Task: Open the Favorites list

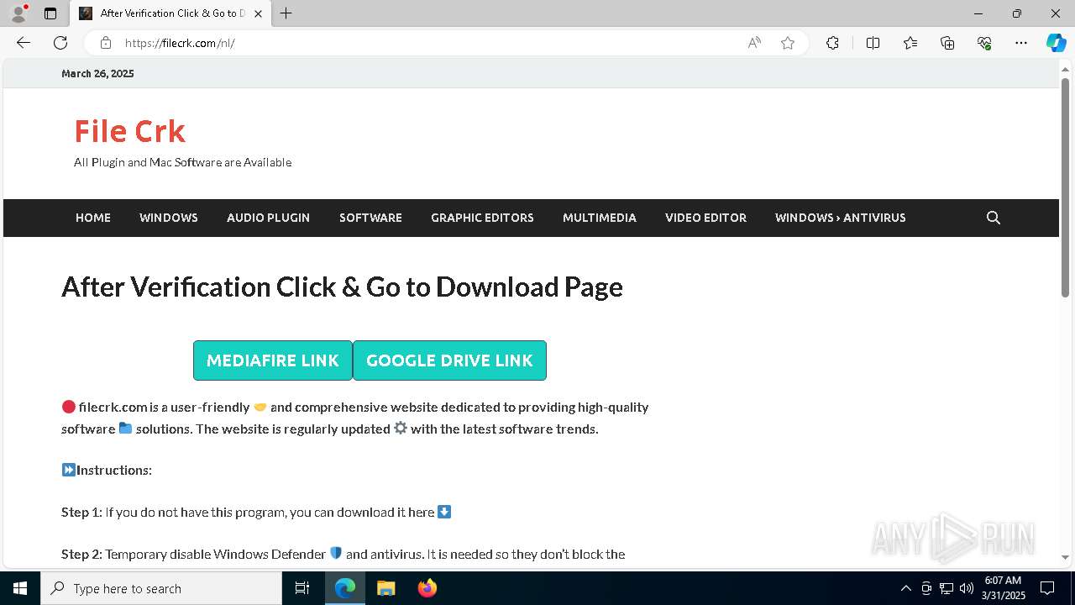Action: 910,43
